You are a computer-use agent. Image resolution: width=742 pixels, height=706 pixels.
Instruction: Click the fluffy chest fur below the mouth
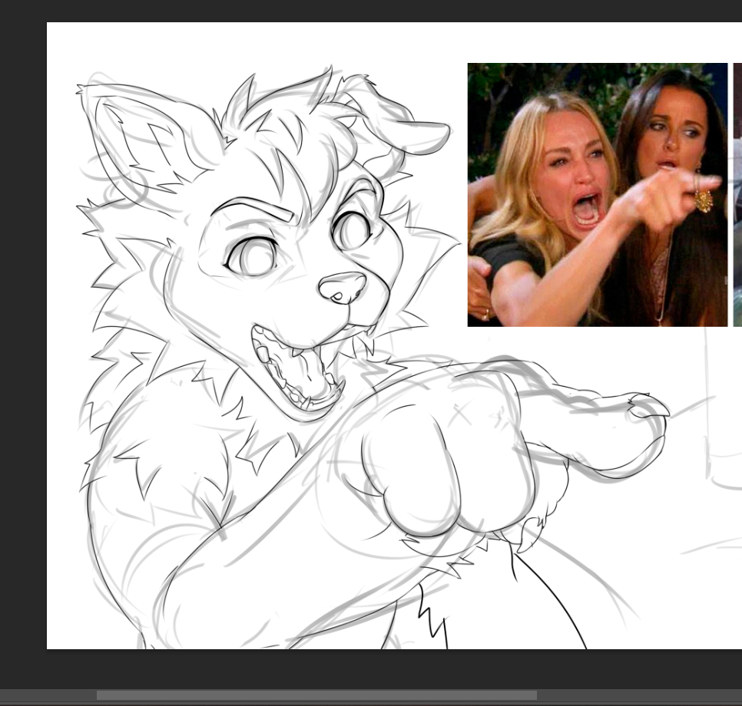point(230,430)
